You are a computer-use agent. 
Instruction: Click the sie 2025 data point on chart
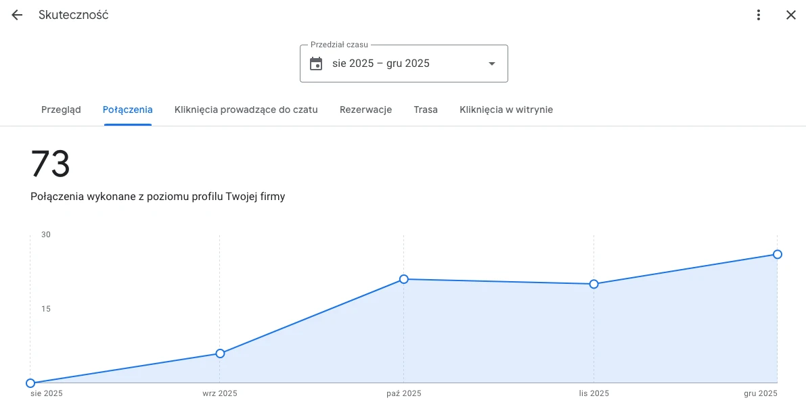pyautogui.click(x=30, y=383)
